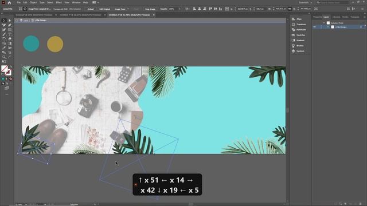Go to the Home screen icon
The height and width of the screenshot is (206, 367).
pyautogui.click(x=9, y=2)
